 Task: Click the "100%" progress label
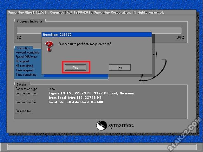(x=180, y=37)
